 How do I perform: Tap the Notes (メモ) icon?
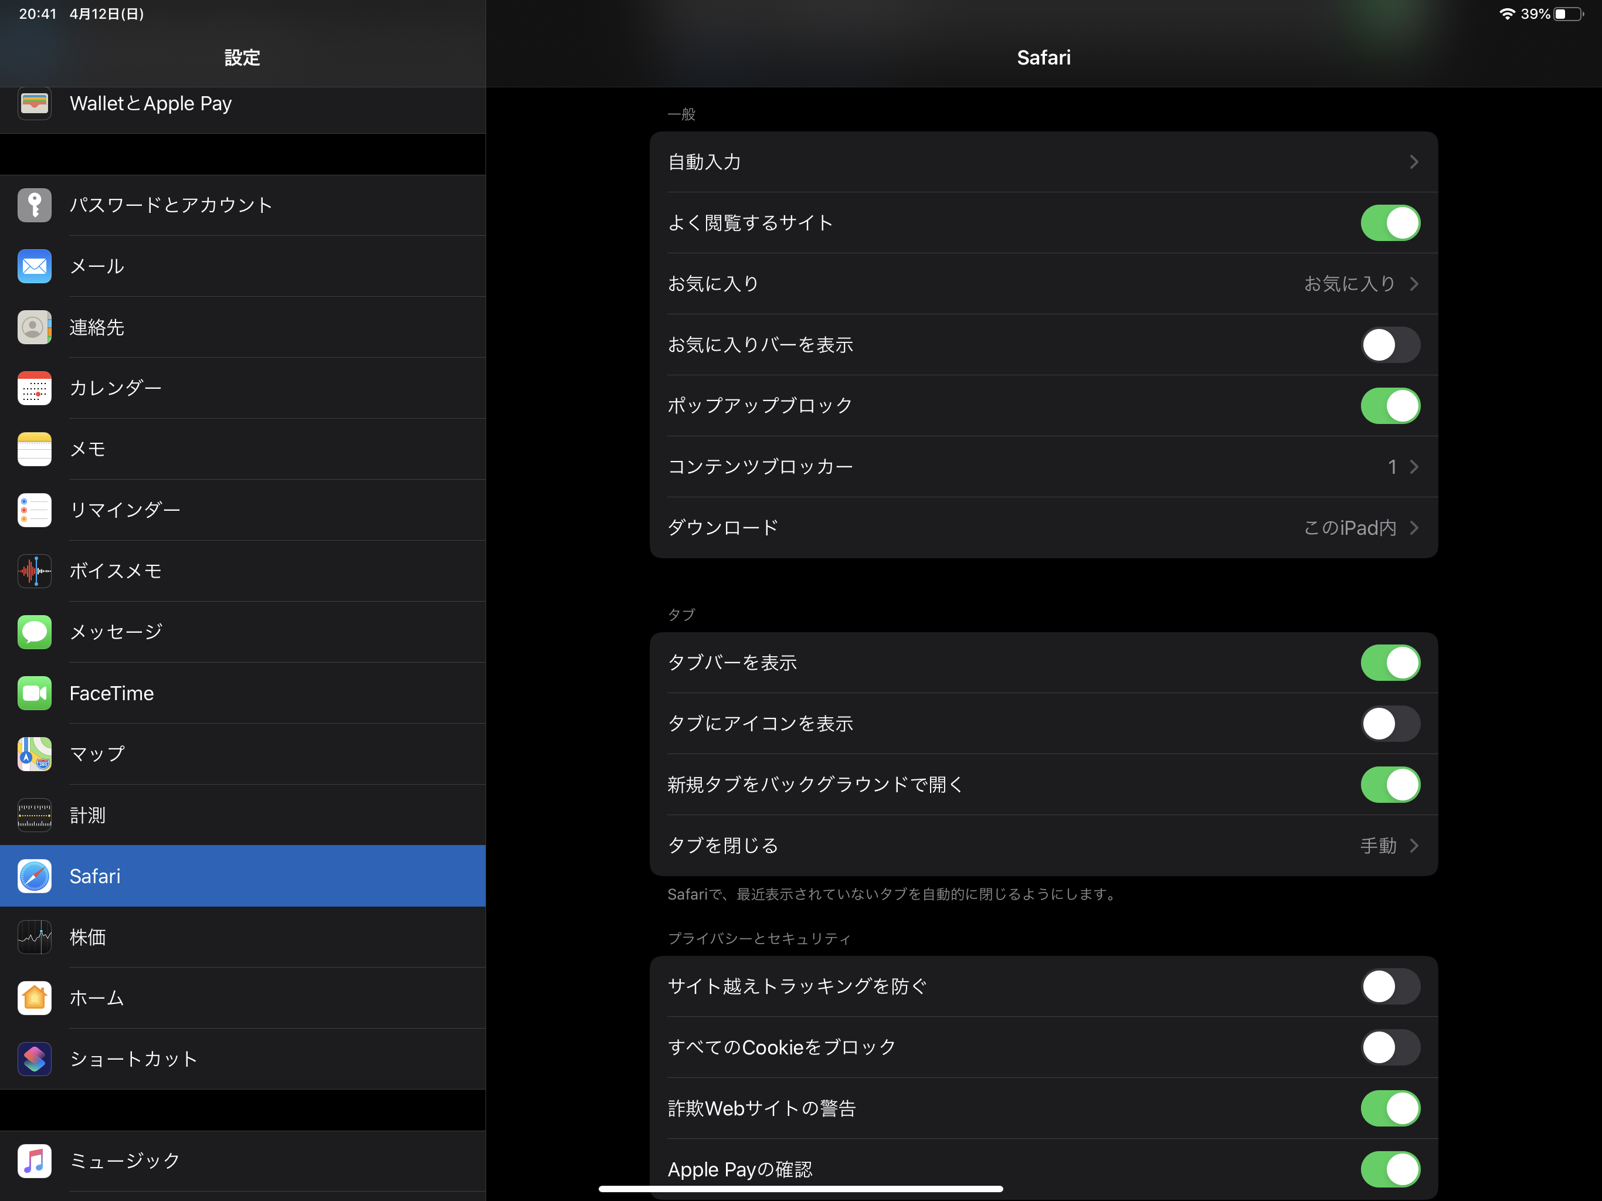pyautogui.click(x=34, y=449)
